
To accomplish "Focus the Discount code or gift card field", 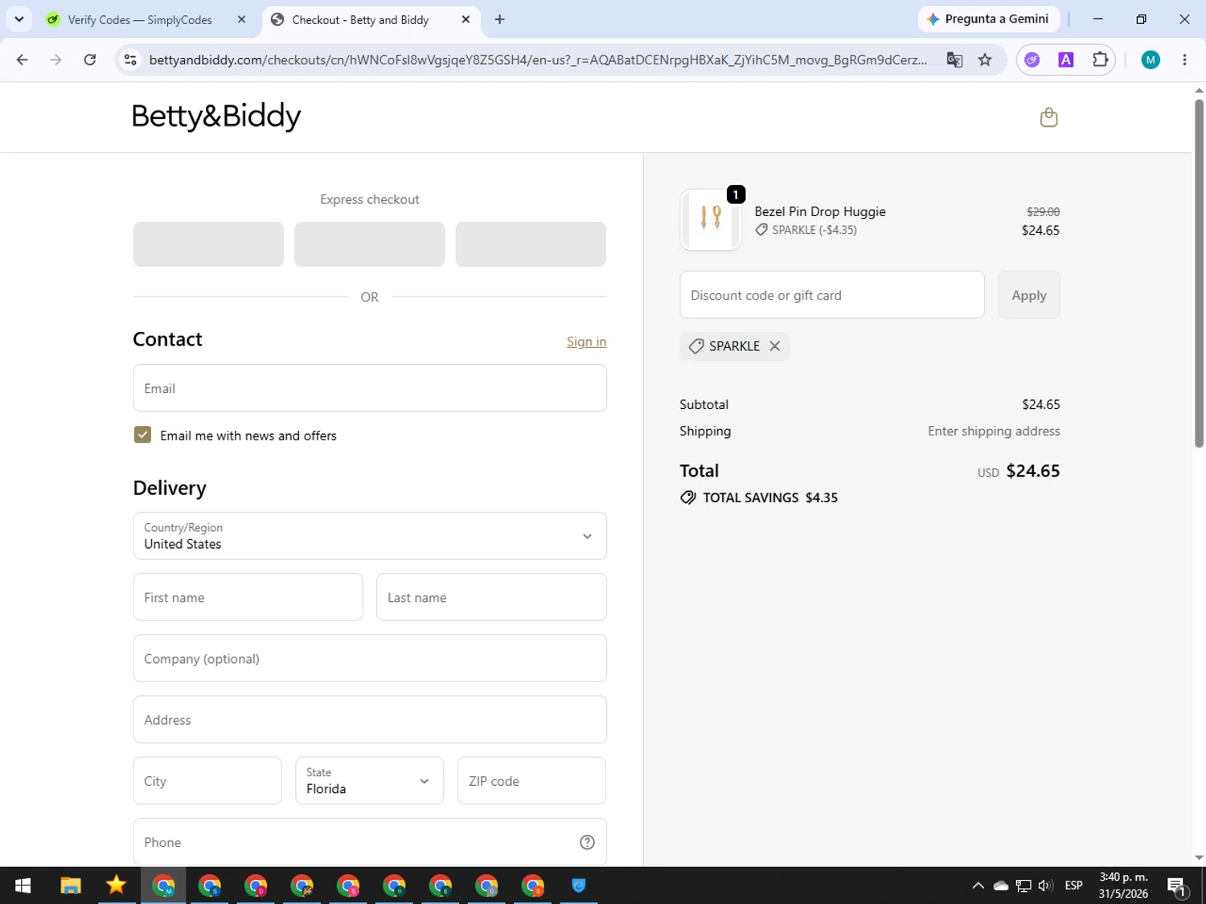I will [x=832, y=295].
